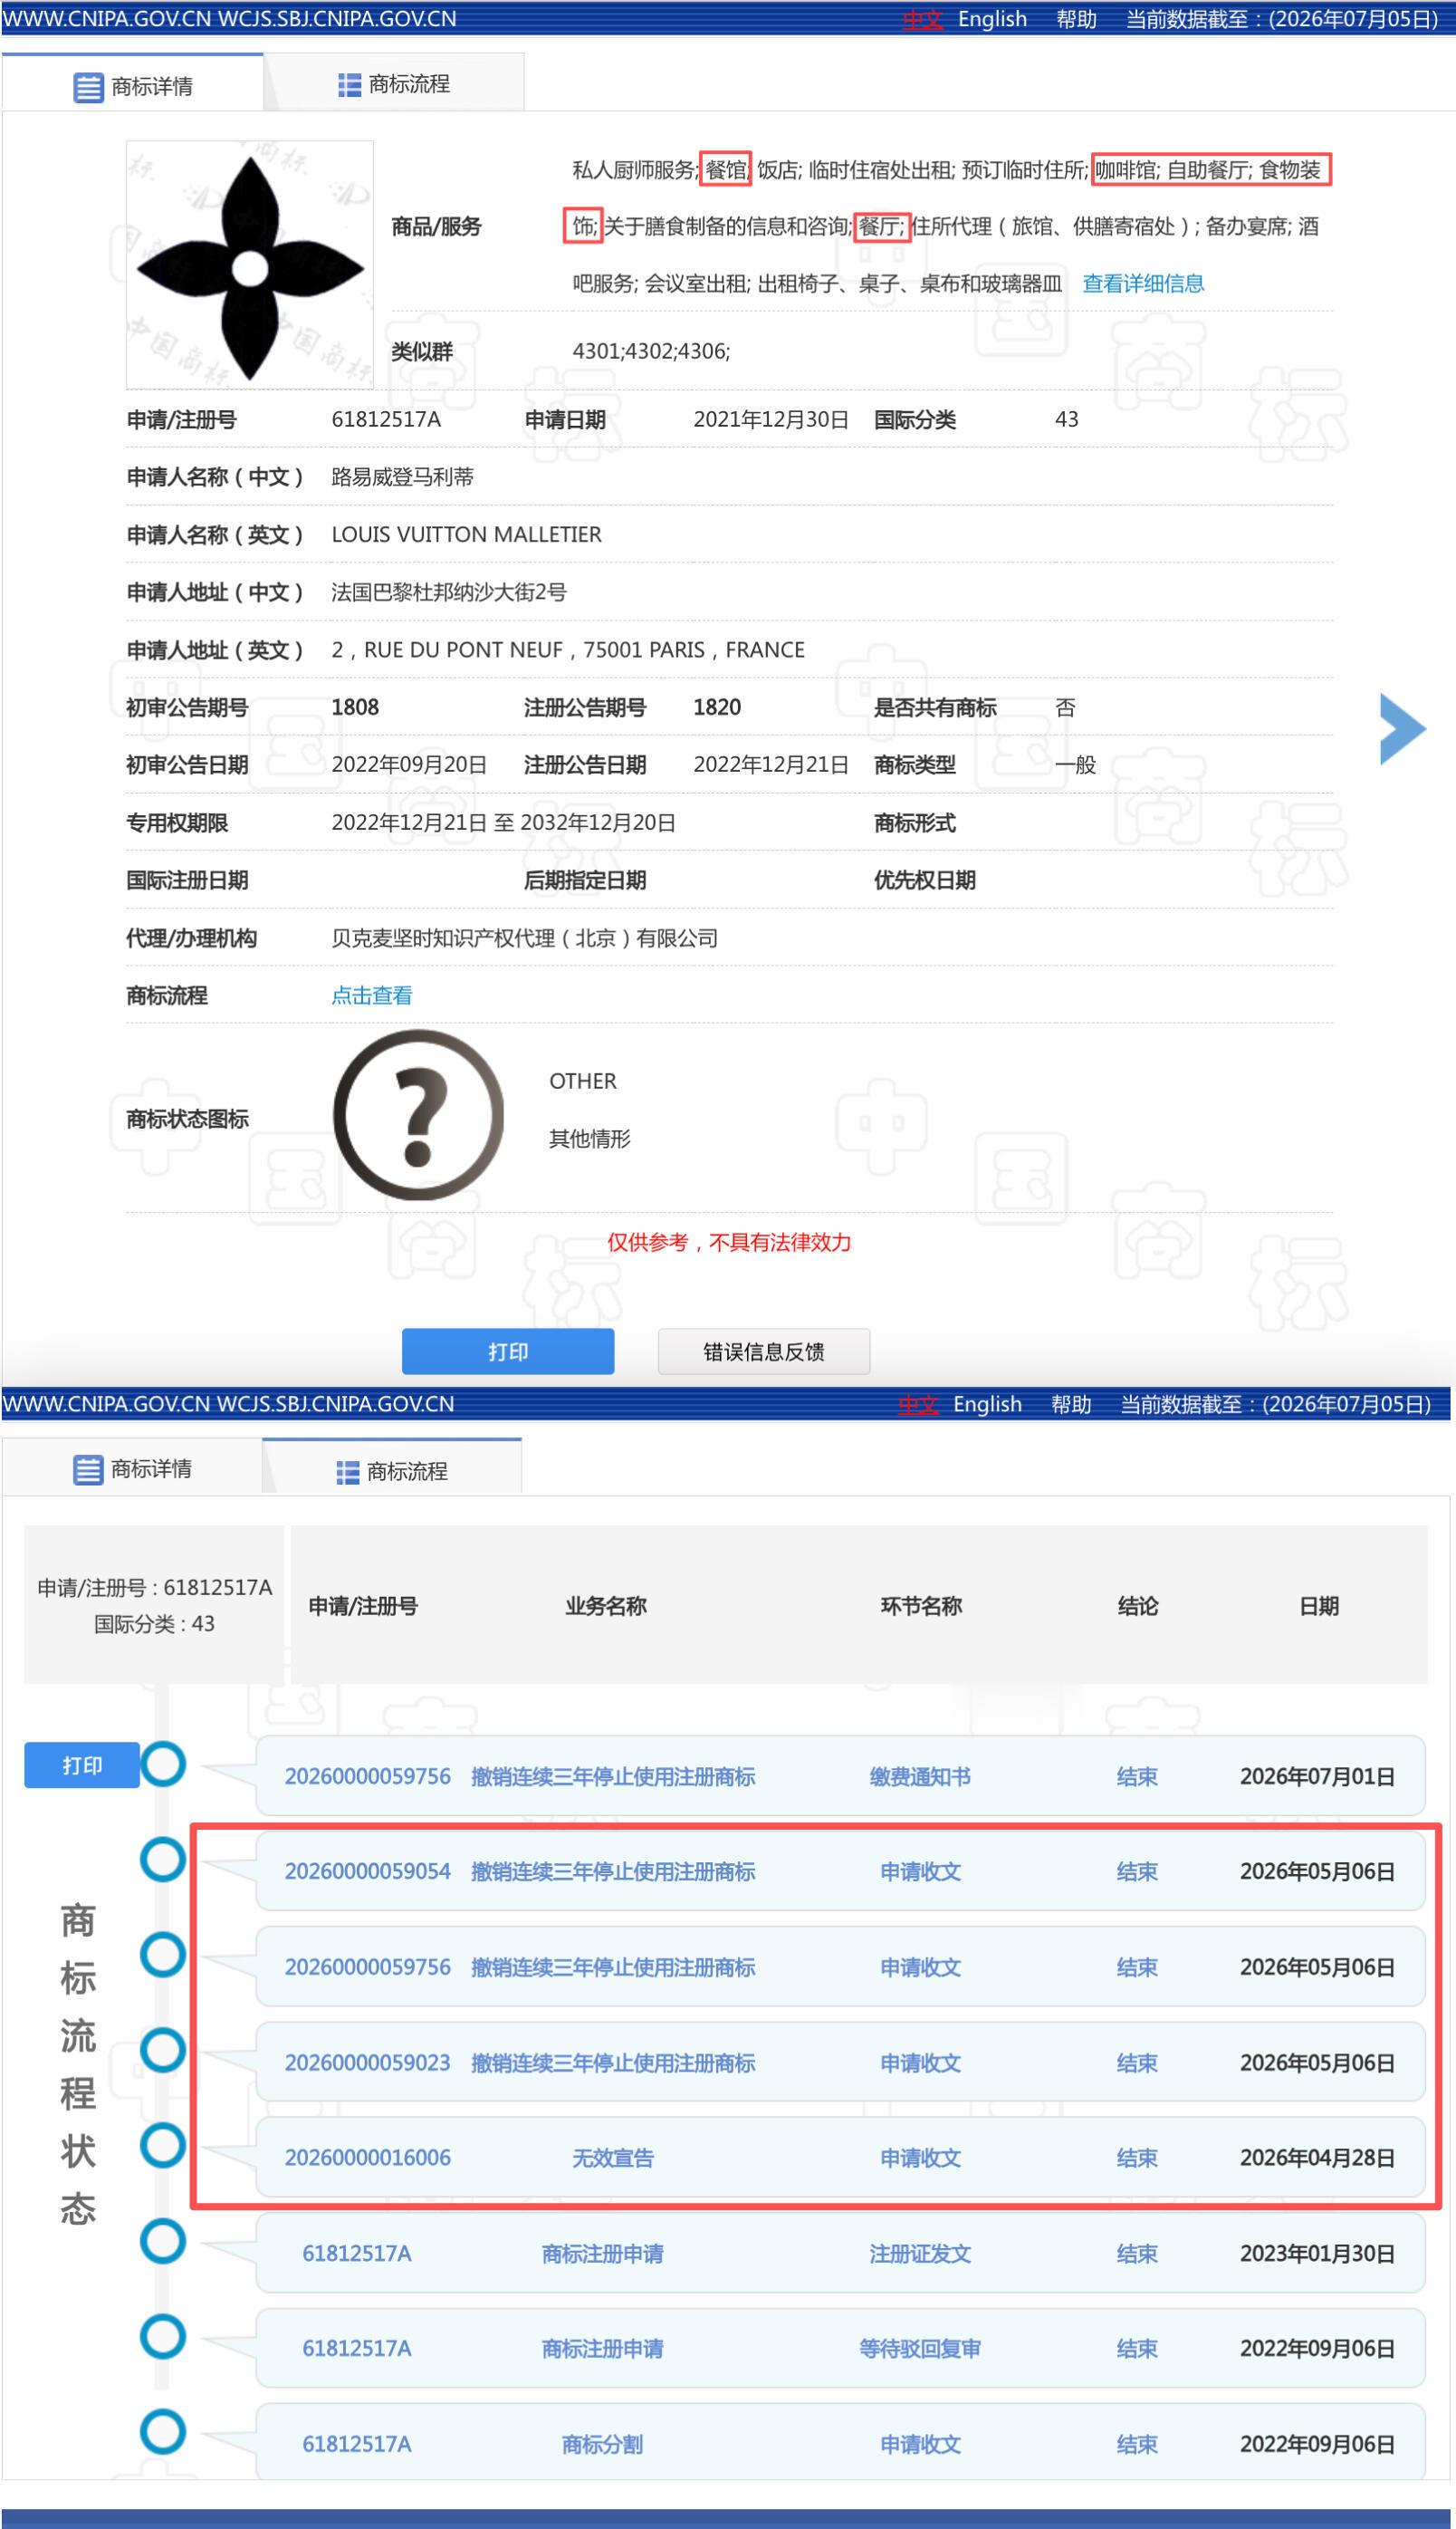Select Chinese applicant name 路易威登马利蒂

[x=402, y=476]
